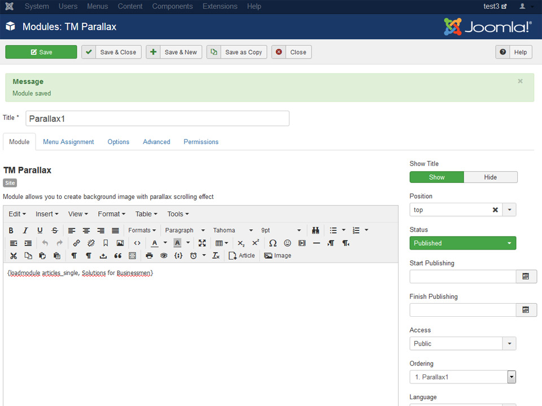
Task: Apply background color with highlighted A
Action: point(177,243)
